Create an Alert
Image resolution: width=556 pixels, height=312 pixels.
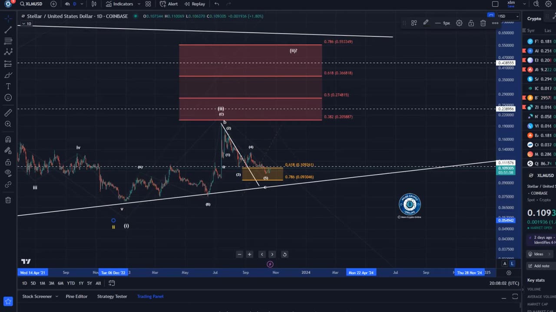[x=169, y=4]
